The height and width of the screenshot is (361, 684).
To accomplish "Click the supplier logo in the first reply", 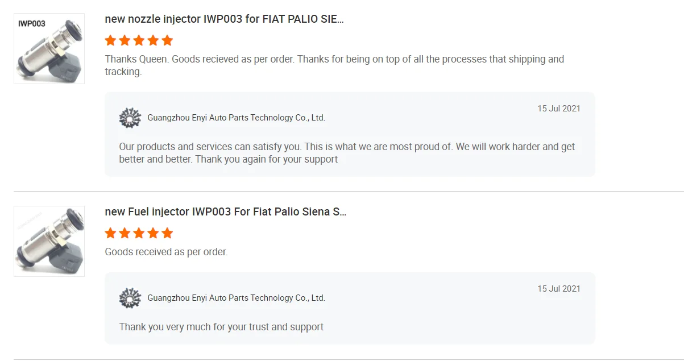I will coord(130,118).
